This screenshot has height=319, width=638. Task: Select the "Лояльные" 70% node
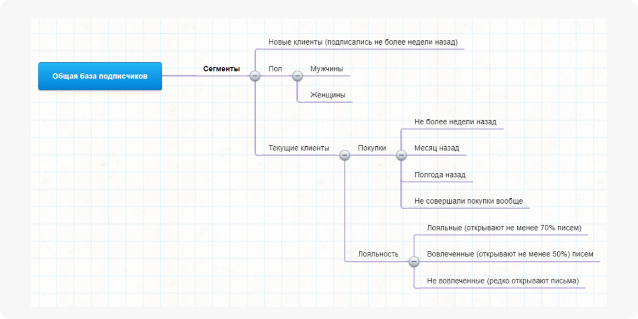pos(504,228)
